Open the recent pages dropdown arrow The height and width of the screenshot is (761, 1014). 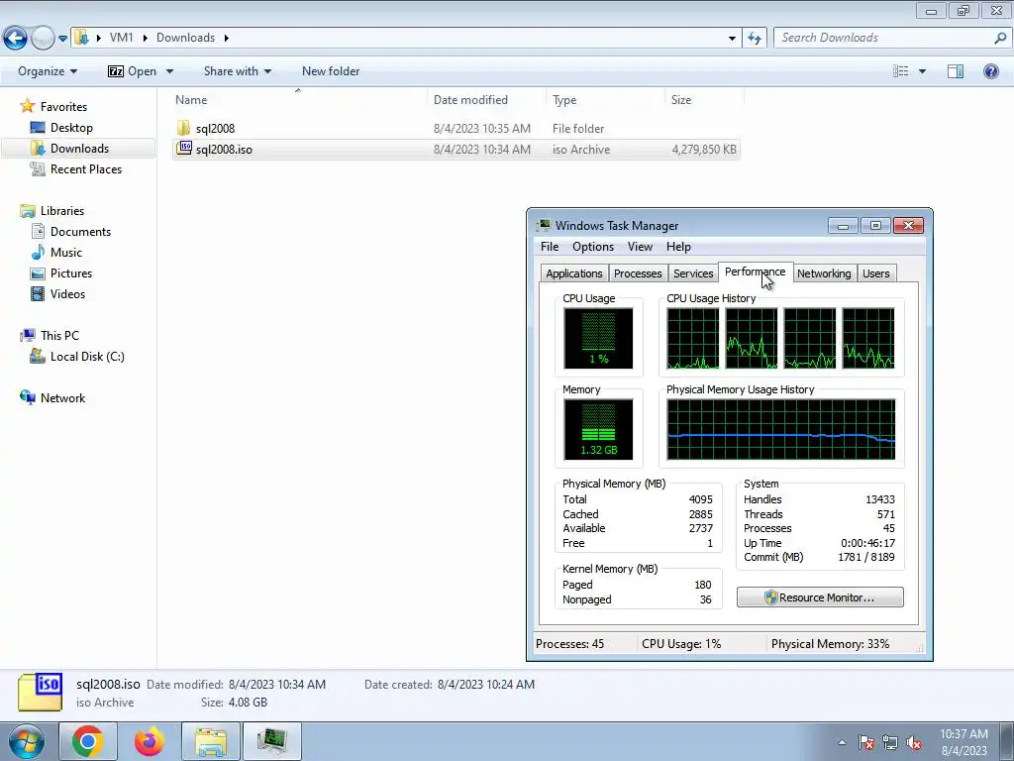pos(62,39)
